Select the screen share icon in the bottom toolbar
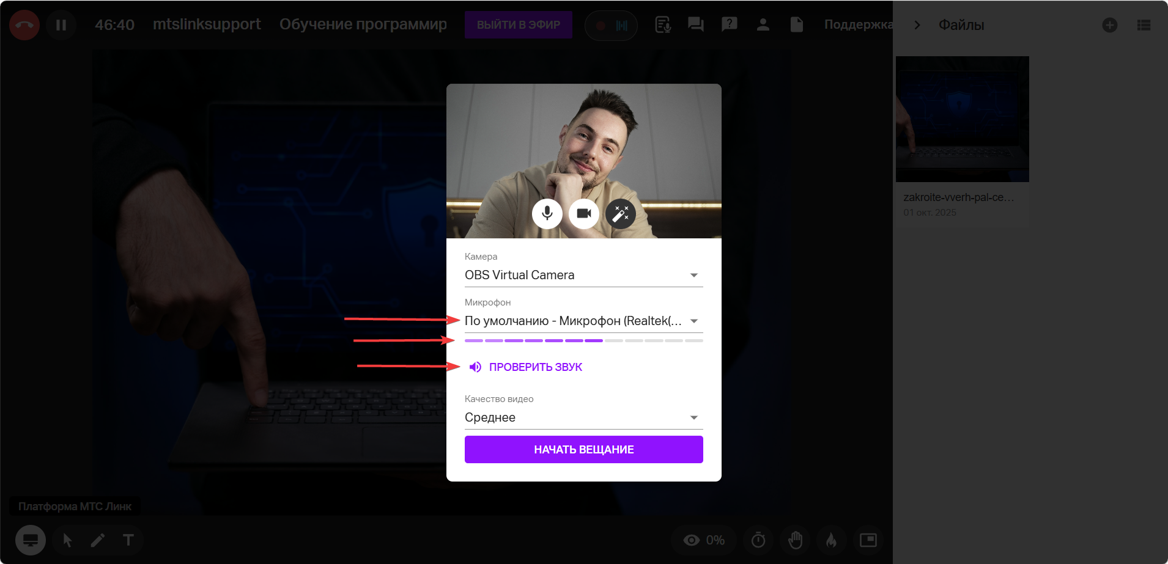 [31, 540]
